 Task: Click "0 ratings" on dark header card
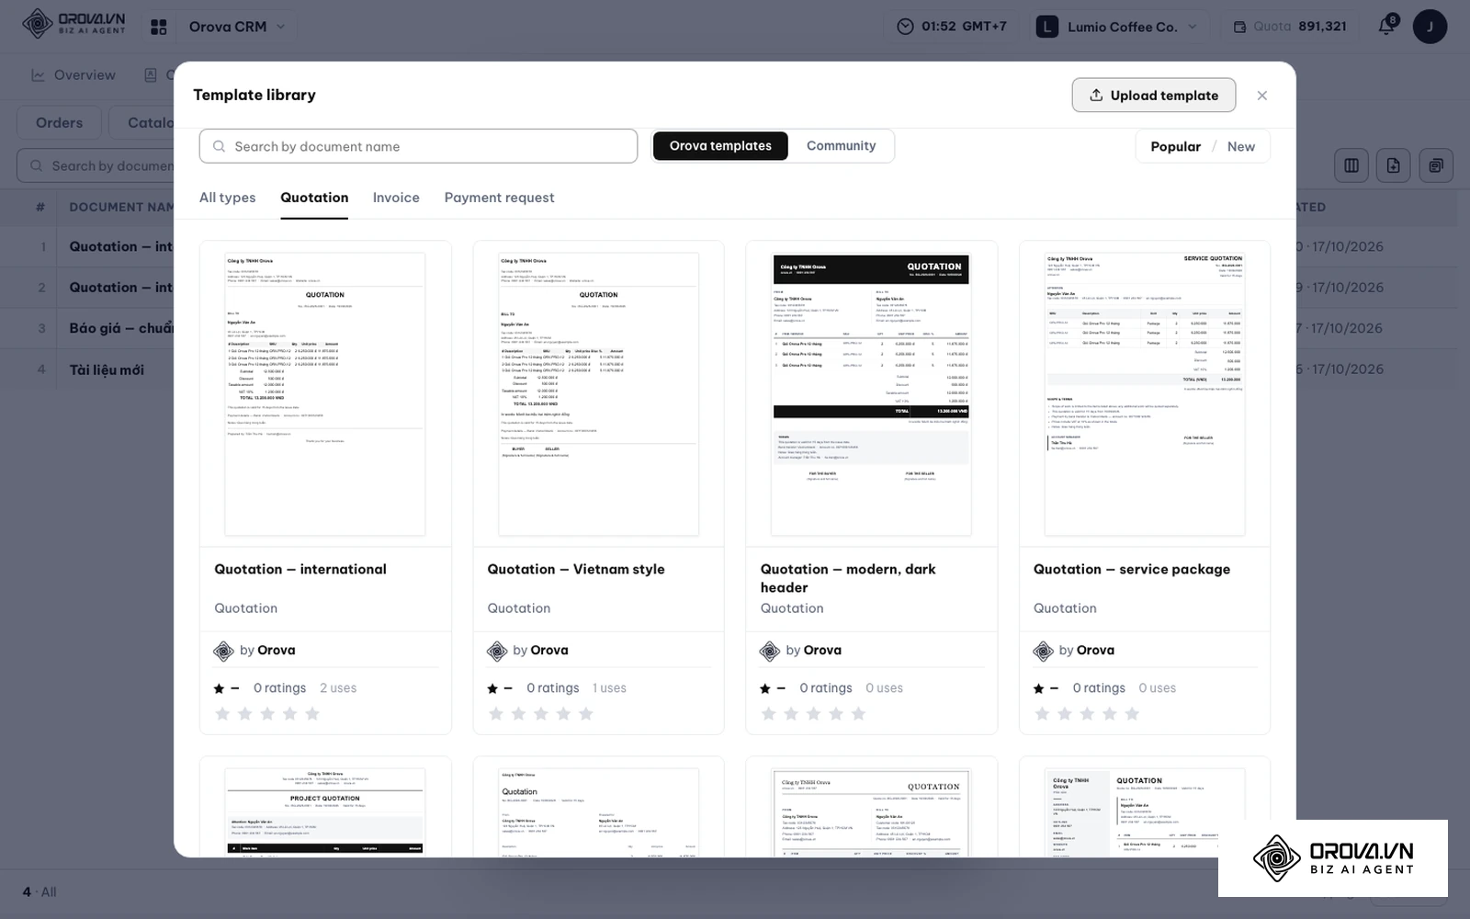pyautogui.click(x=826, y=688)
